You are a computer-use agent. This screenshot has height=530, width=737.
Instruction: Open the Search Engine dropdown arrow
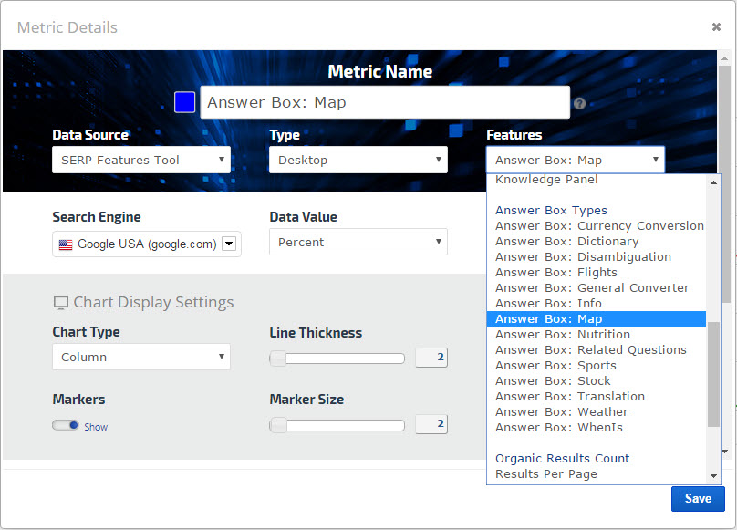[230, 244]
